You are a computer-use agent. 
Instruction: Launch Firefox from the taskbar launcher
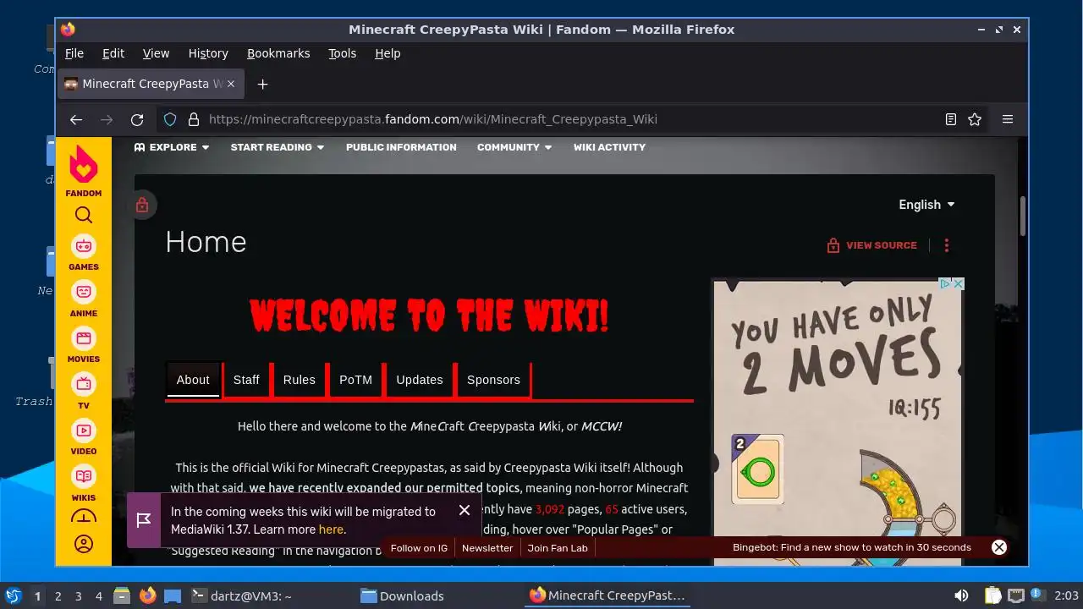[x=147, y=595]
